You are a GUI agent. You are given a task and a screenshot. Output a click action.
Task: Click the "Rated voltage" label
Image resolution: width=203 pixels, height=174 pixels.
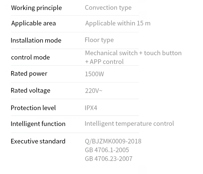tap(30, 91)
